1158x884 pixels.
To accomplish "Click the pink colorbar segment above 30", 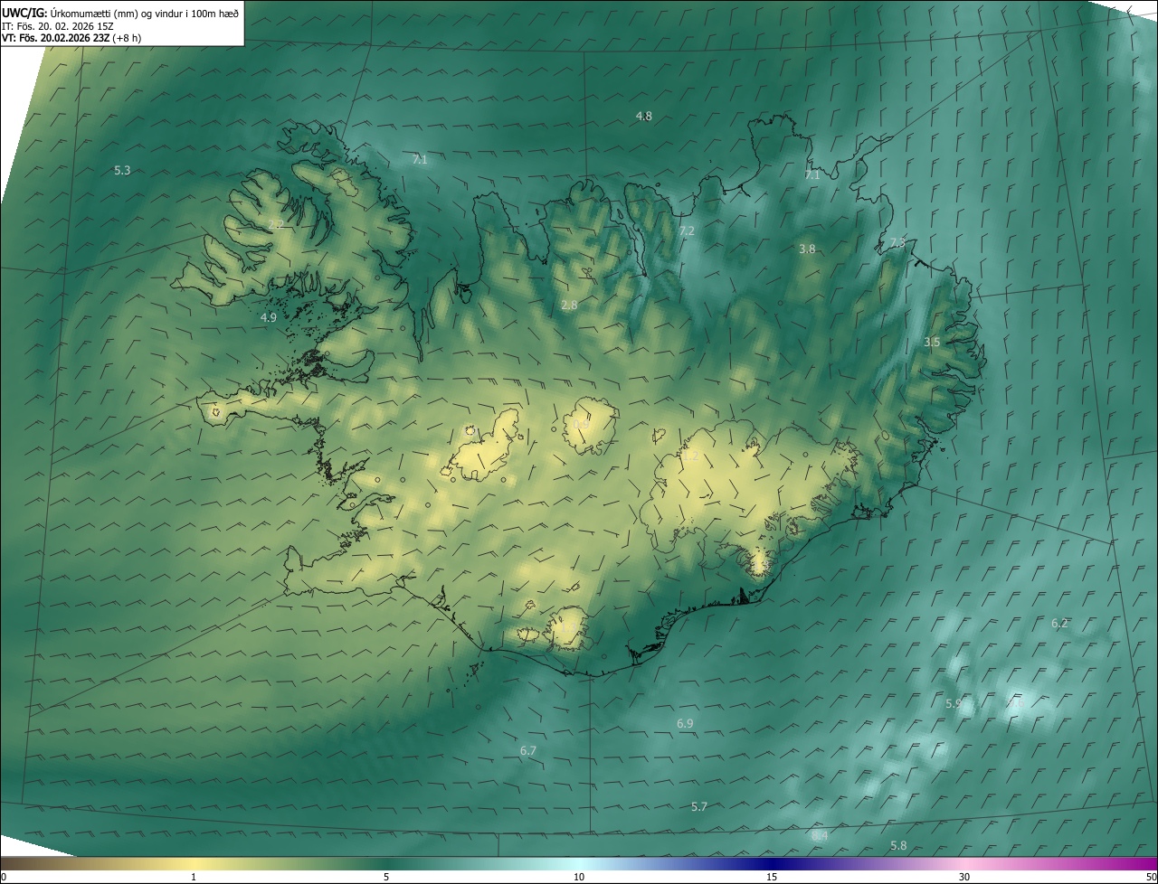I will pos(964,863).
